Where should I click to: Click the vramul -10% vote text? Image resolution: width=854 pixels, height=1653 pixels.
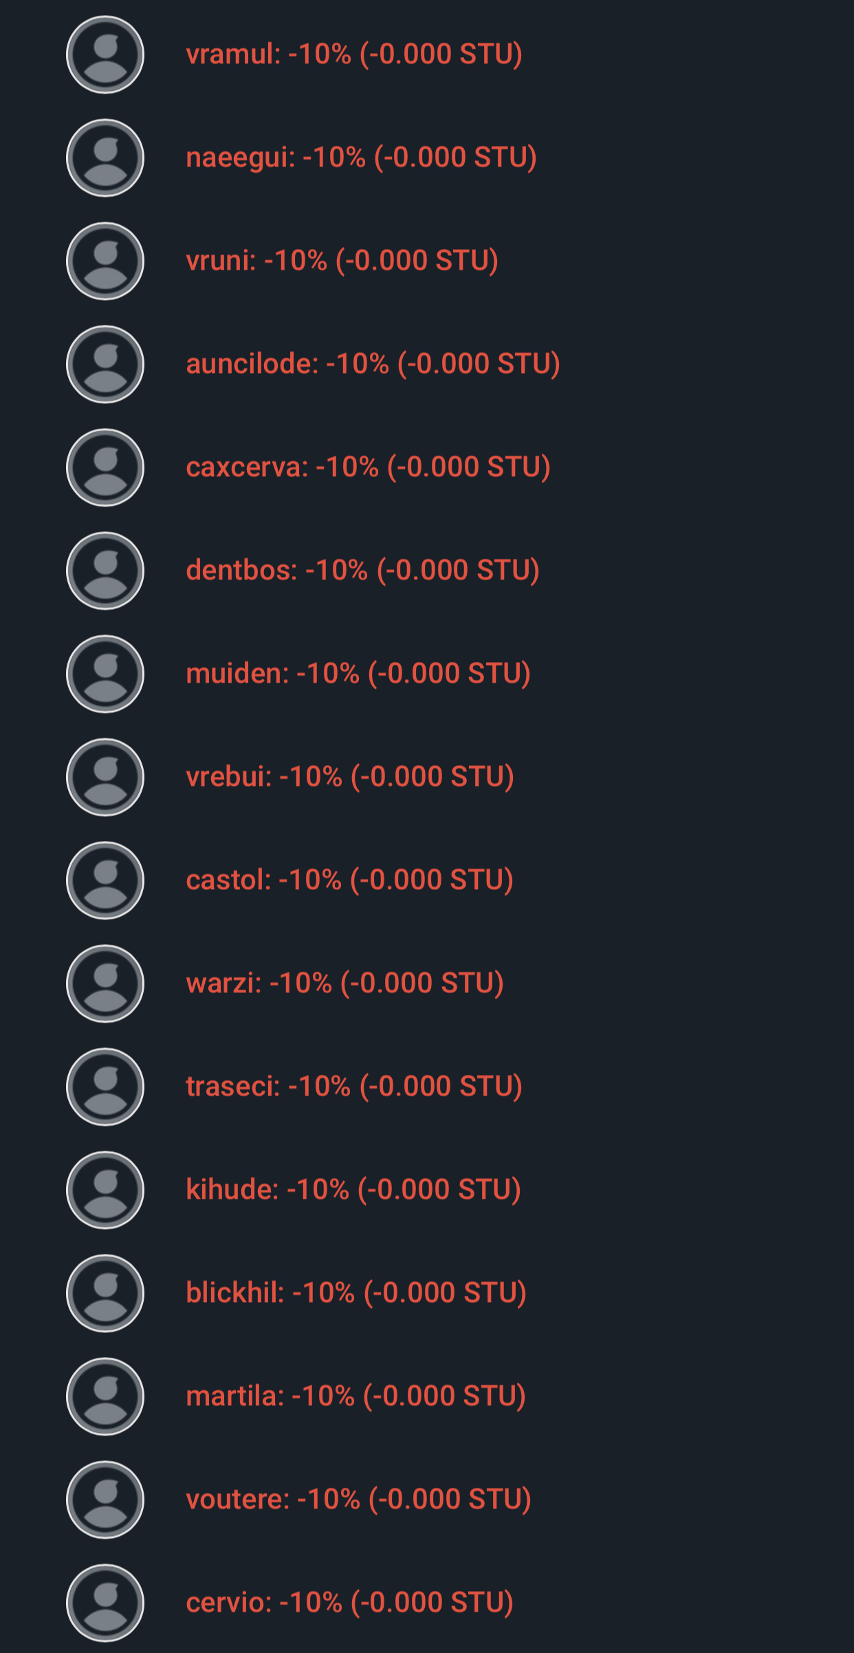[x=354, y=54]
